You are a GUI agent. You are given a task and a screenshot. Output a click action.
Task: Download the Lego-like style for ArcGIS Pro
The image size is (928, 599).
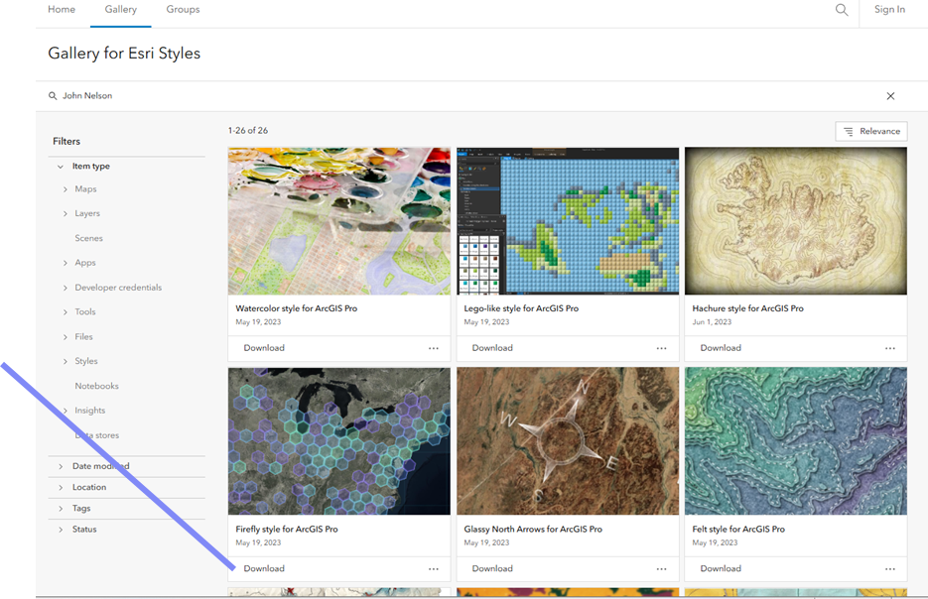point(492,348)
